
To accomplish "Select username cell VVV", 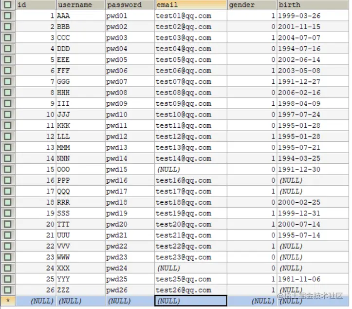I will click(x=81, y=246).
